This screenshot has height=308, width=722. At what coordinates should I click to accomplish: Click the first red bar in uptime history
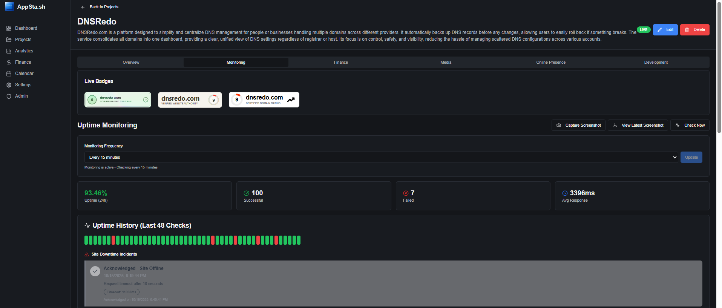click(113, 240)
